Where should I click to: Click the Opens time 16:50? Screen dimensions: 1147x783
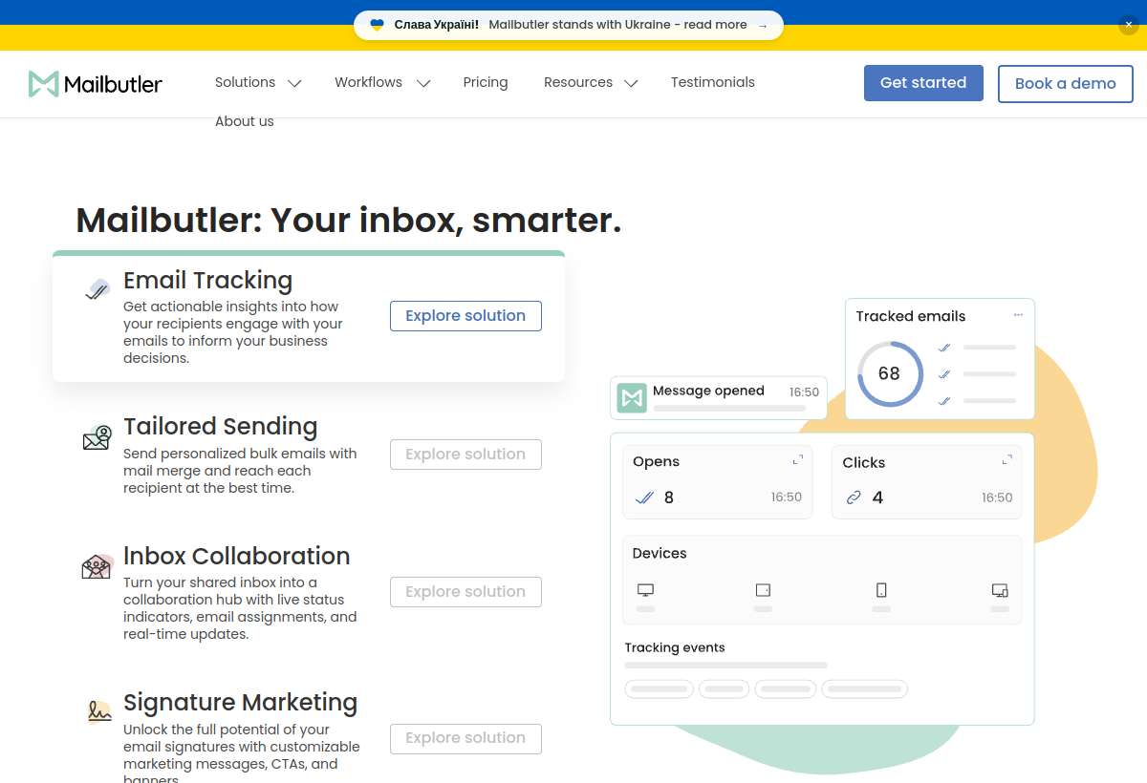[x=787, y=497]
